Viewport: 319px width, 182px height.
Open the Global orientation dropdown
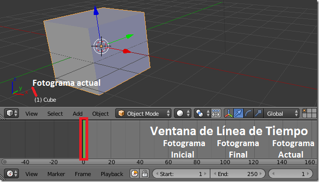[x=281, y=113]
